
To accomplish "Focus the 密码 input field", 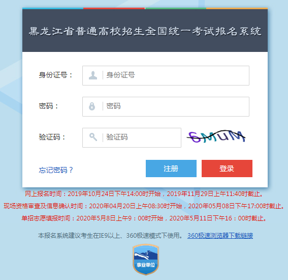I will pos(166,106).
